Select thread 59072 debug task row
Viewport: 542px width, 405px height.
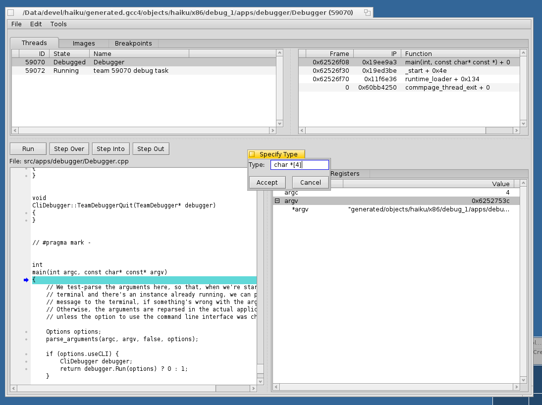[144, 70]
